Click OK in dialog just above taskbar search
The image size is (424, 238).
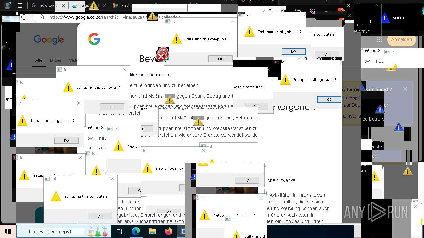(100, 216)
